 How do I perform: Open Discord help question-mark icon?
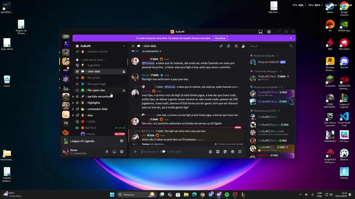(269, 32)
